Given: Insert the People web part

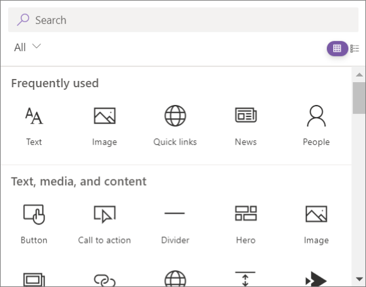Looking at the screenshot, I should pyautogui.click(x=316, y=126).
